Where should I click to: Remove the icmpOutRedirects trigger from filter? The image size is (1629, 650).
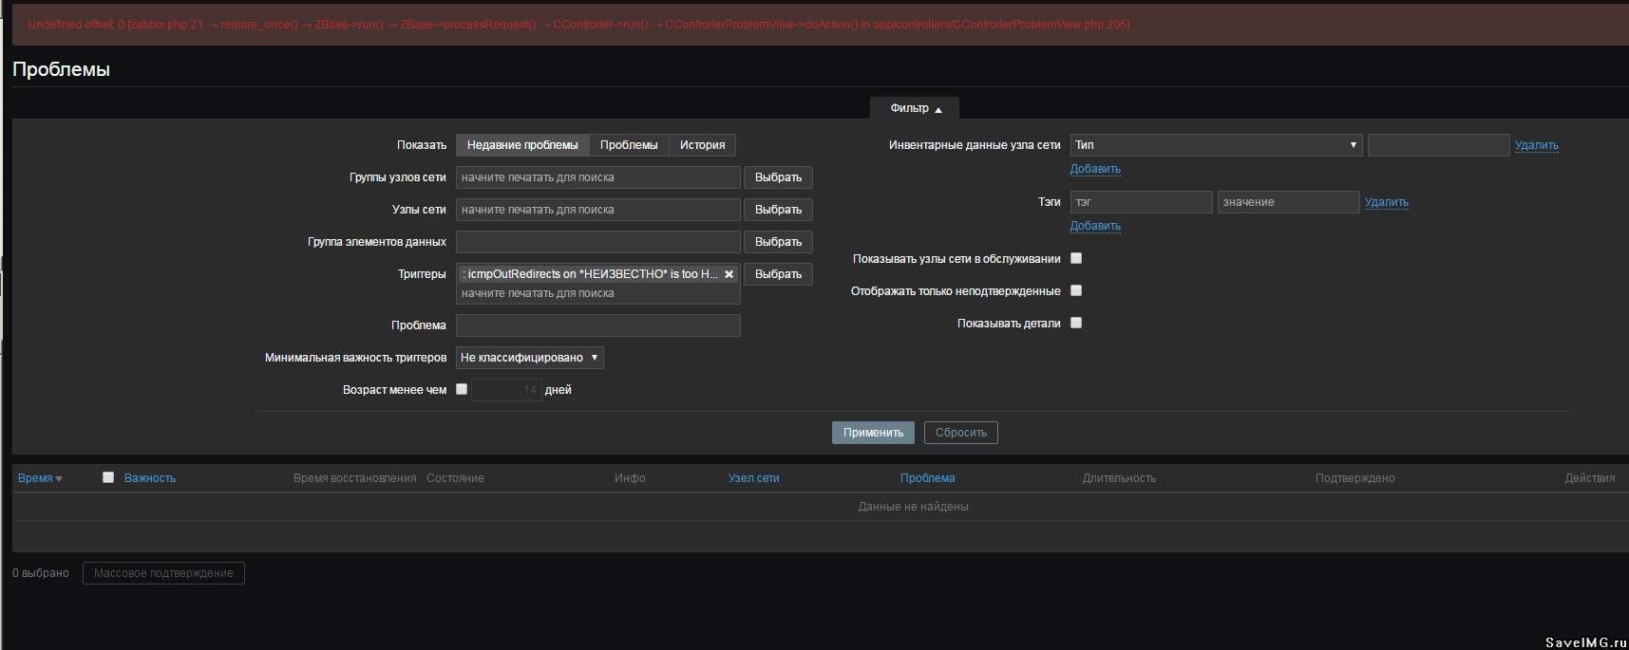tap(729, 274)
